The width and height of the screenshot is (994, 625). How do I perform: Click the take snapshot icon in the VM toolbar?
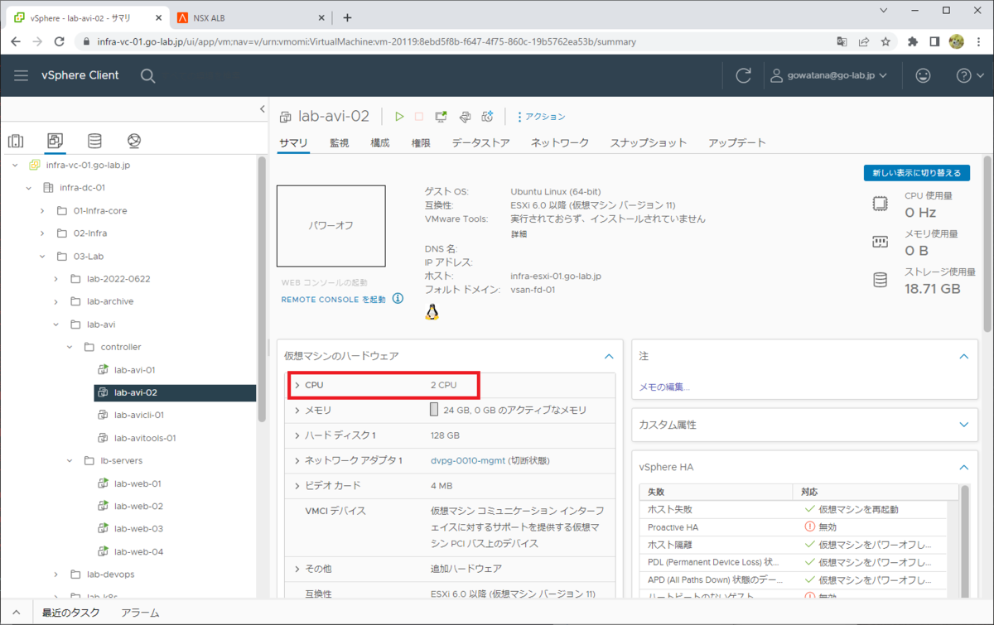point(488,117)
